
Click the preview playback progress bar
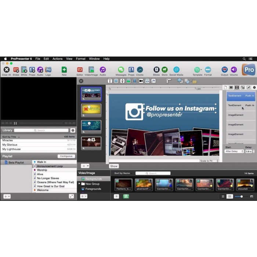pos(41,123)
